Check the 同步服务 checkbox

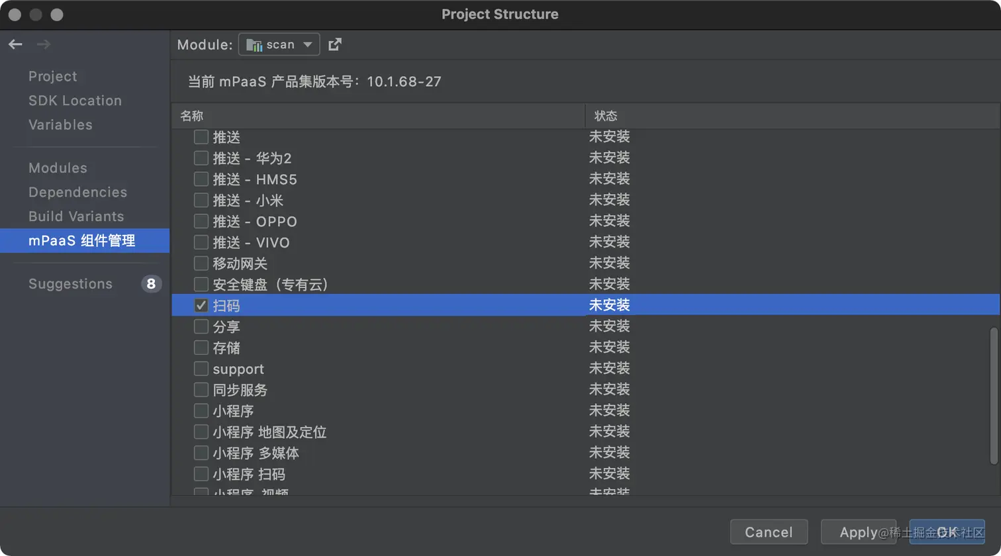(201, 390)
